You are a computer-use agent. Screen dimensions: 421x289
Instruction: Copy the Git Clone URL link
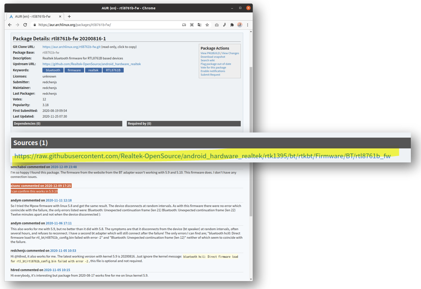(72, 47)
